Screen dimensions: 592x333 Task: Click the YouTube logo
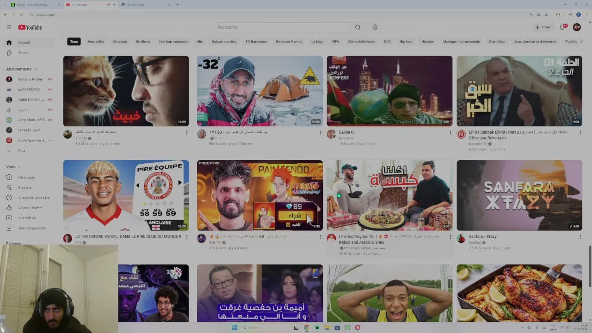tap(30, 27)
